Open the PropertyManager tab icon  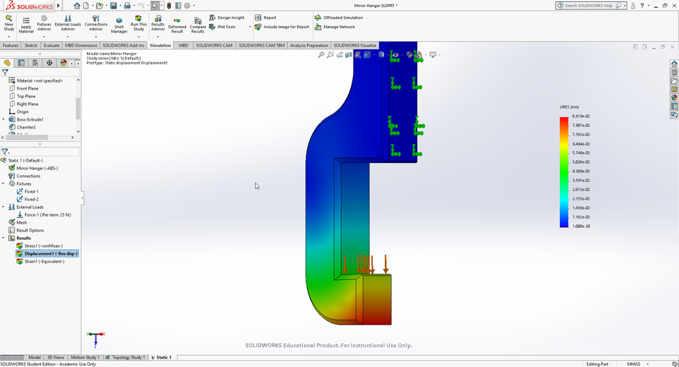(21, 63)
